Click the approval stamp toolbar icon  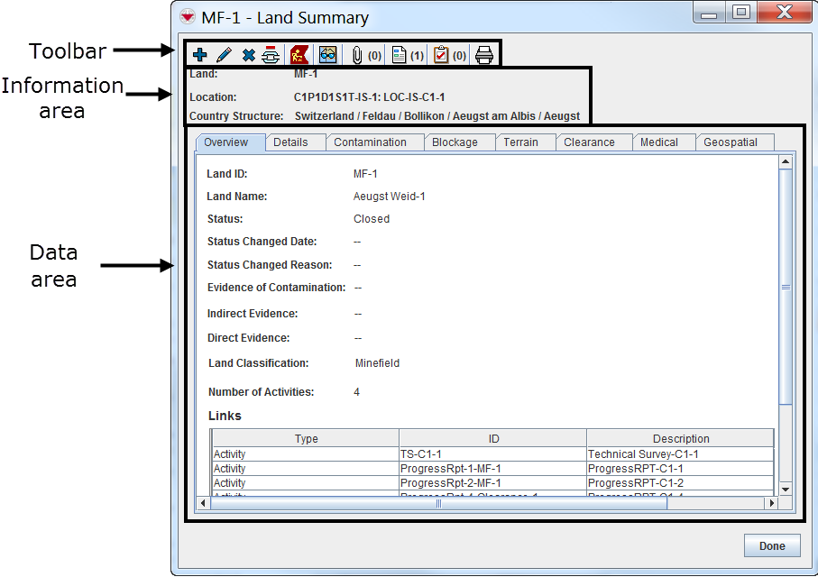(271, 54)
